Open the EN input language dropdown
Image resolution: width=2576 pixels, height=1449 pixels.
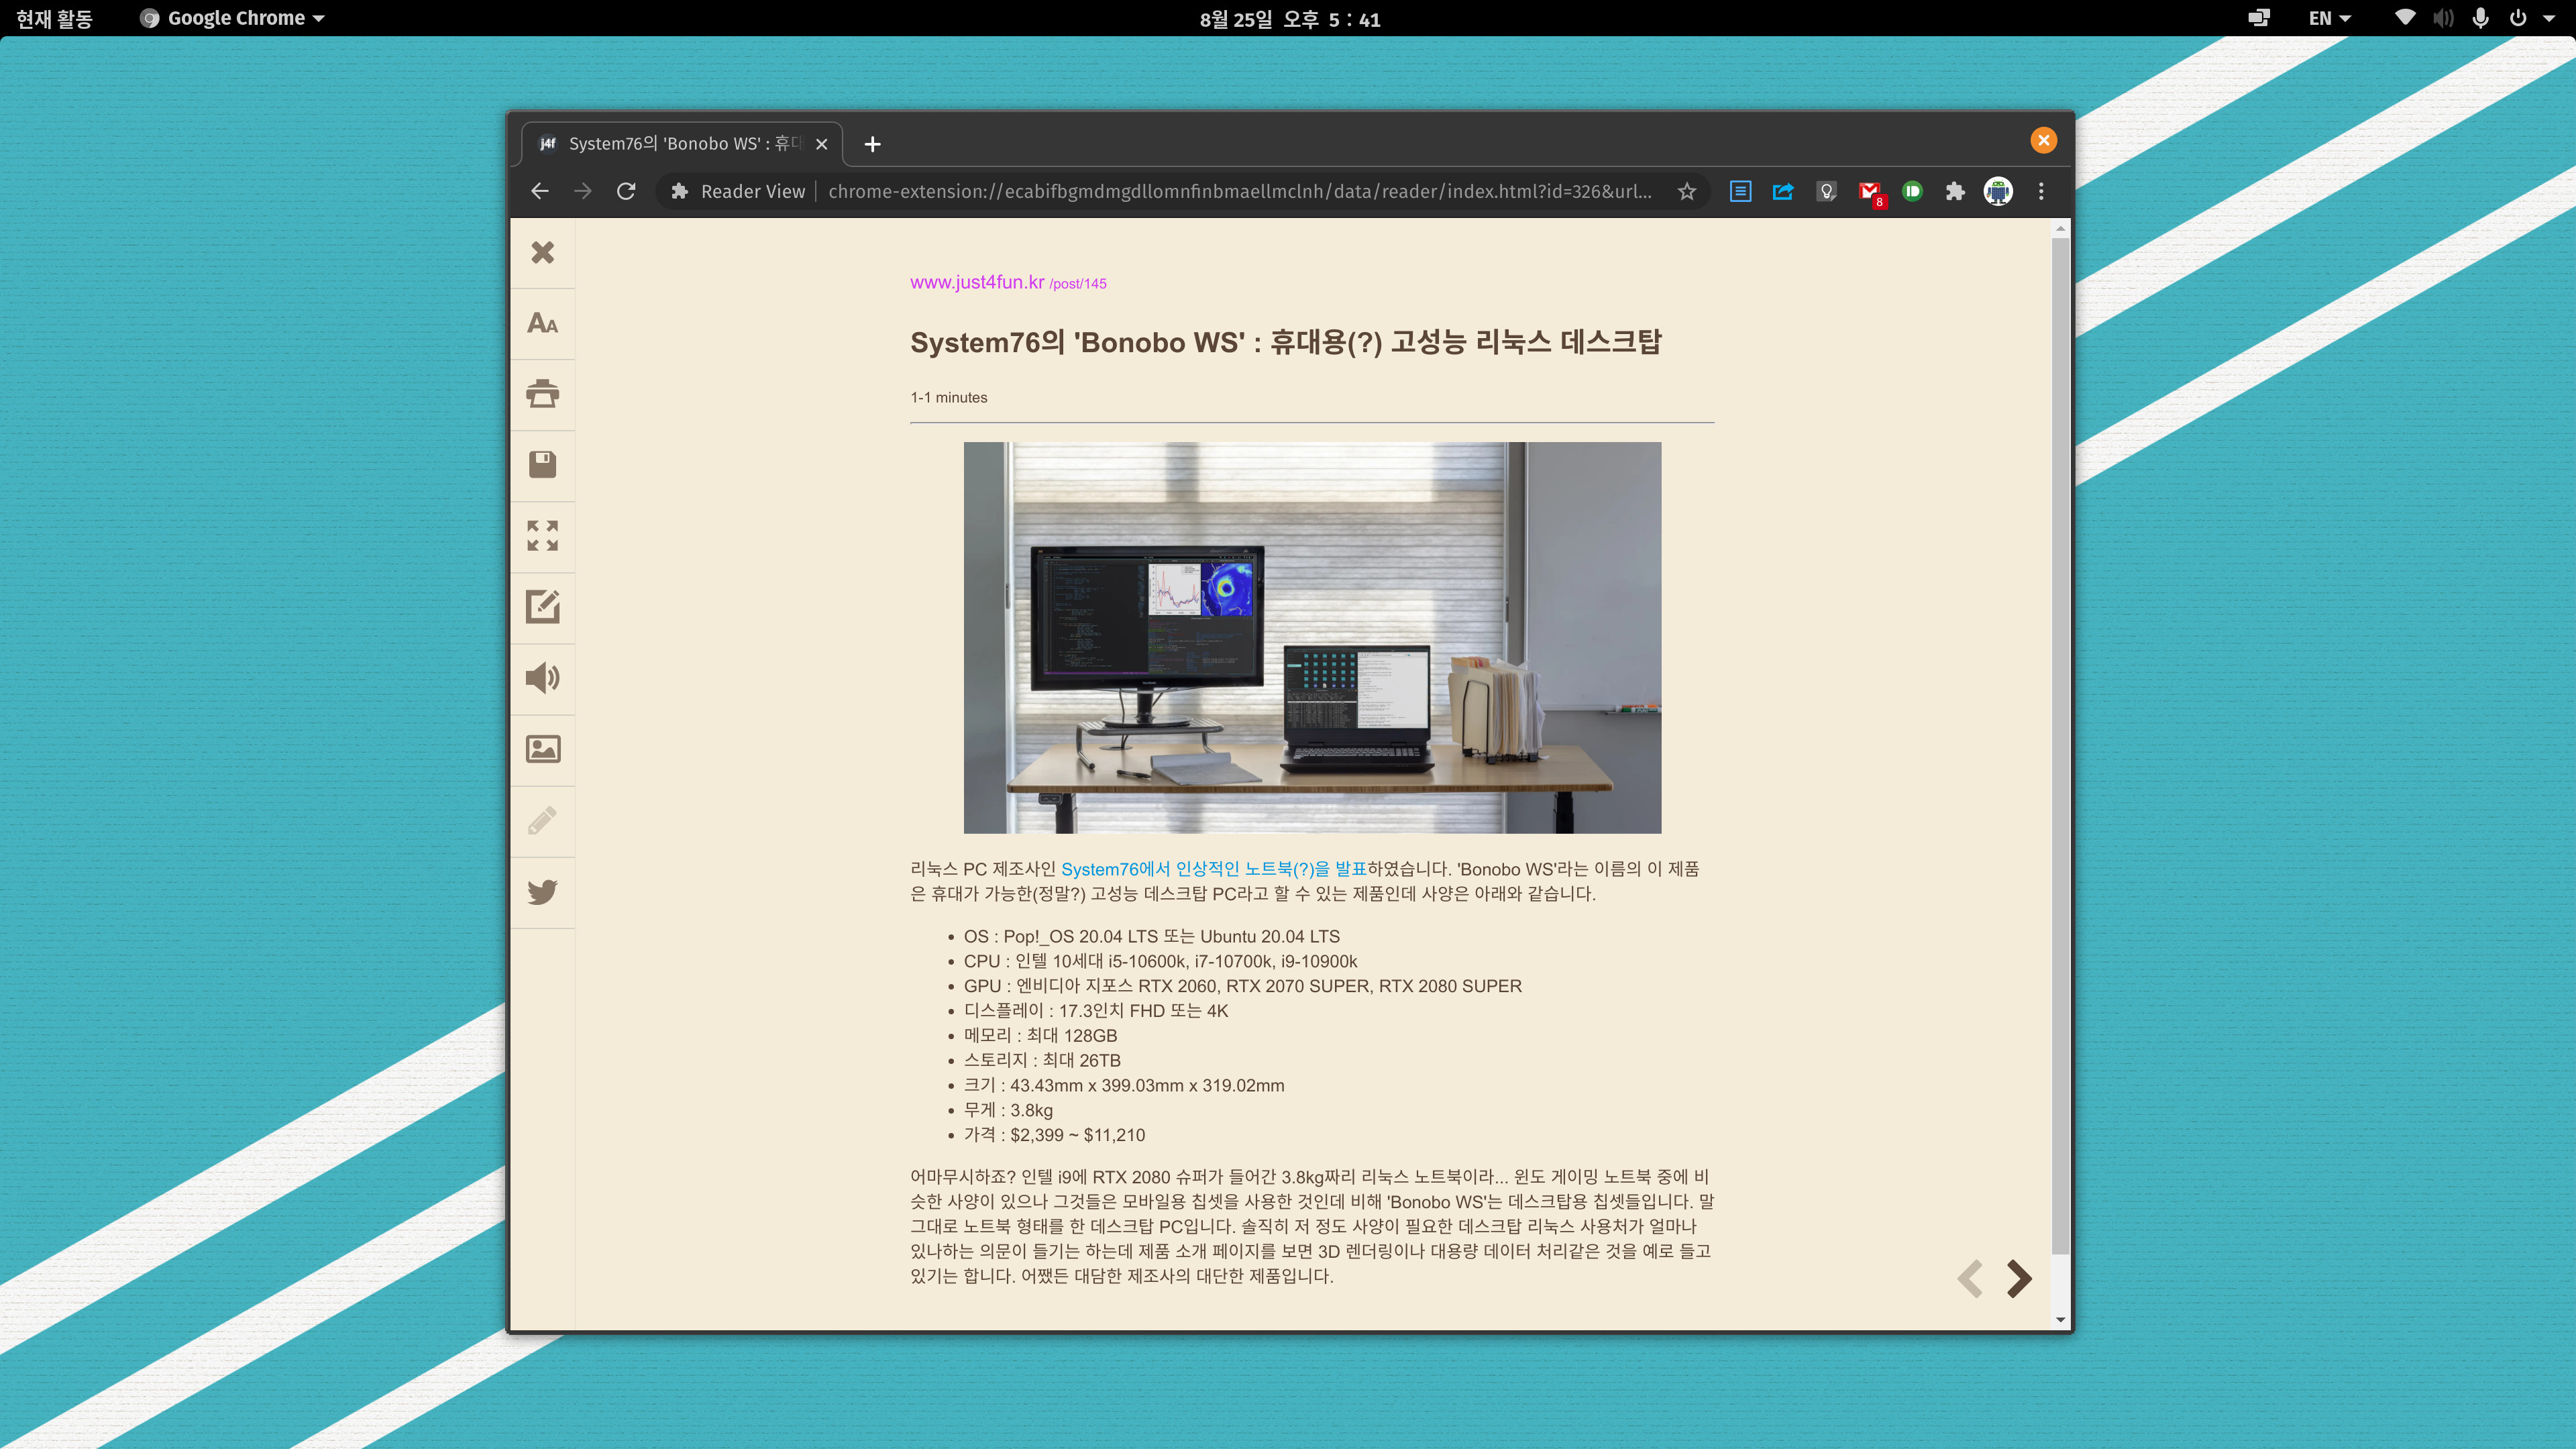pos(2329,18)
